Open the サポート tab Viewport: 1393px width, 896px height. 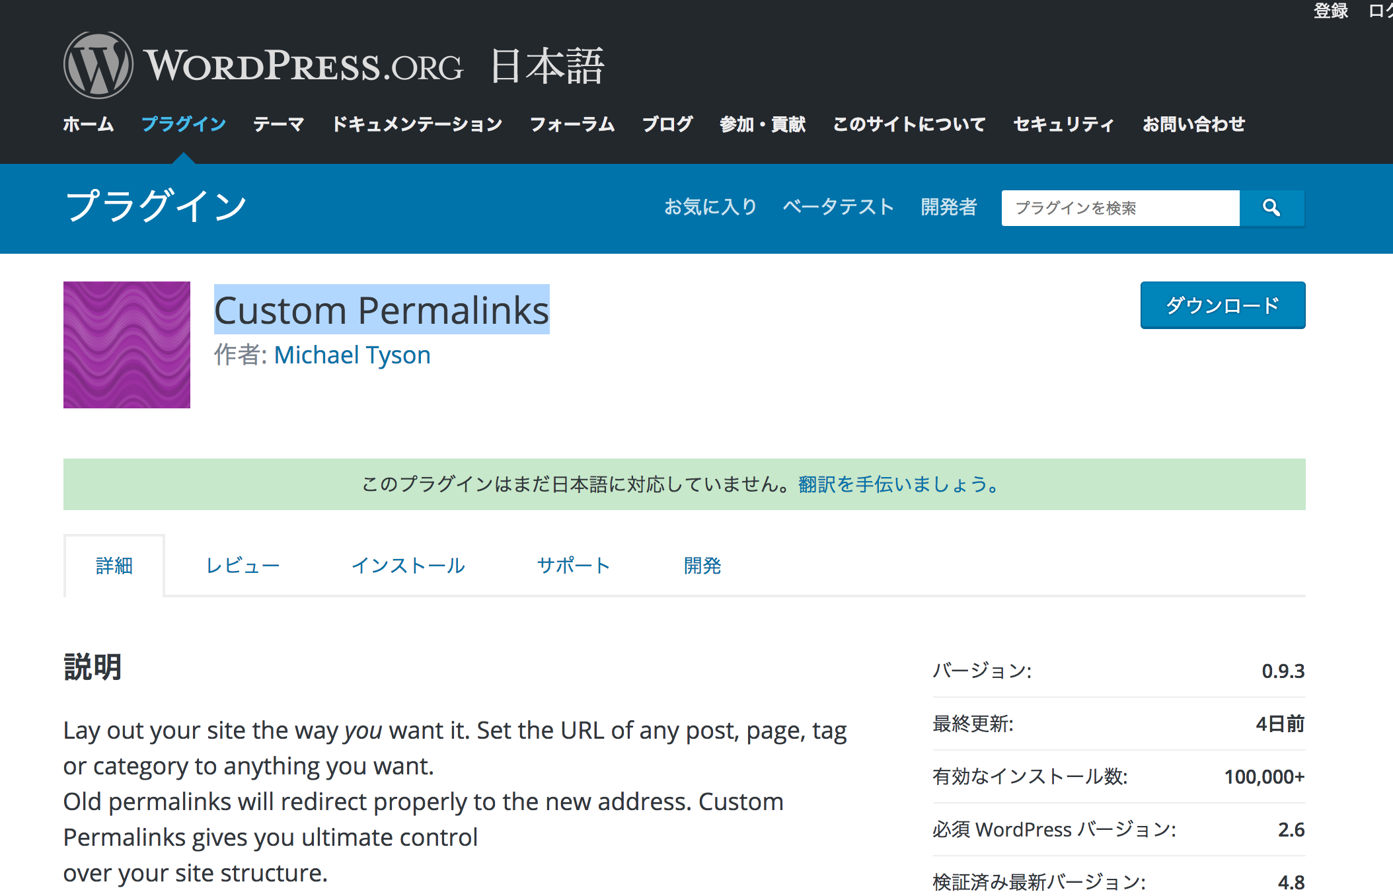(x=573, y=566)
